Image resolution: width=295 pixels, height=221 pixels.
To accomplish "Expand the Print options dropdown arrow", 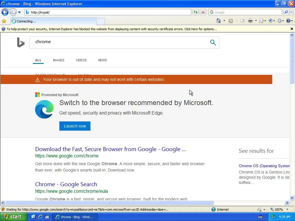I will point(256,21).
